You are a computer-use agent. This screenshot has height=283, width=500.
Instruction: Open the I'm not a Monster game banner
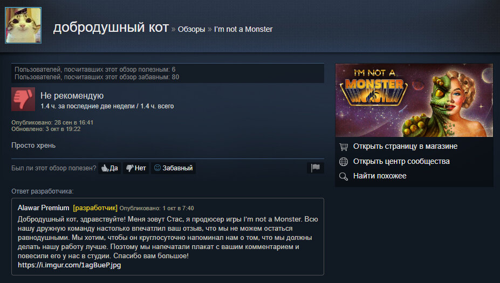(414, 100)
